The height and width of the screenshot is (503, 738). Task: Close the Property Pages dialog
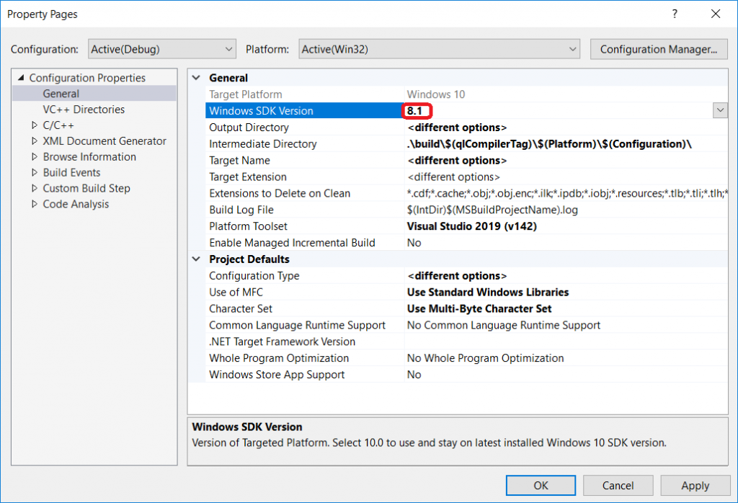pos(715,14)
